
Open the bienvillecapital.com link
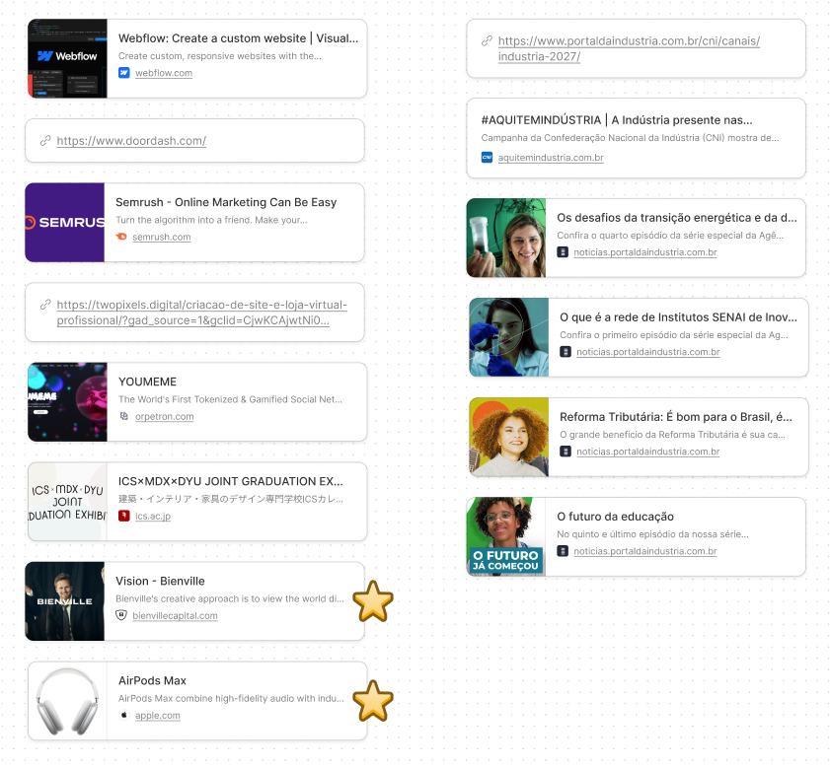click(175, 615)
